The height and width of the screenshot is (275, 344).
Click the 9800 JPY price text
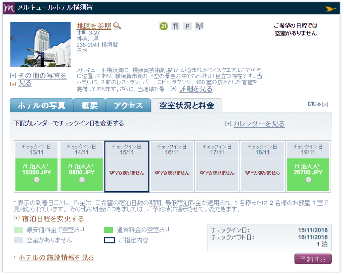[x=82, y=172]
